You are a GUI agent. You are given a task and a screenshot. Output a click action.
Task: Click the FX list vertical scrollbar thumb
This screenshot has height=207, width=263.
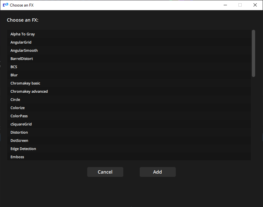click(x=253, y=53)
